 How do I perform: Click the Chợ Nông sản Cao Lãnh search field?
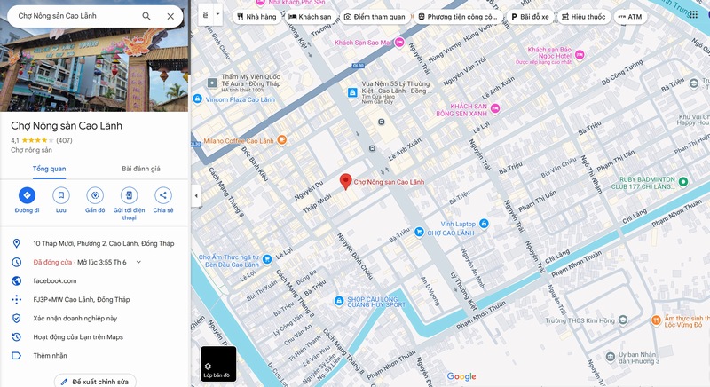click(75, 16)
